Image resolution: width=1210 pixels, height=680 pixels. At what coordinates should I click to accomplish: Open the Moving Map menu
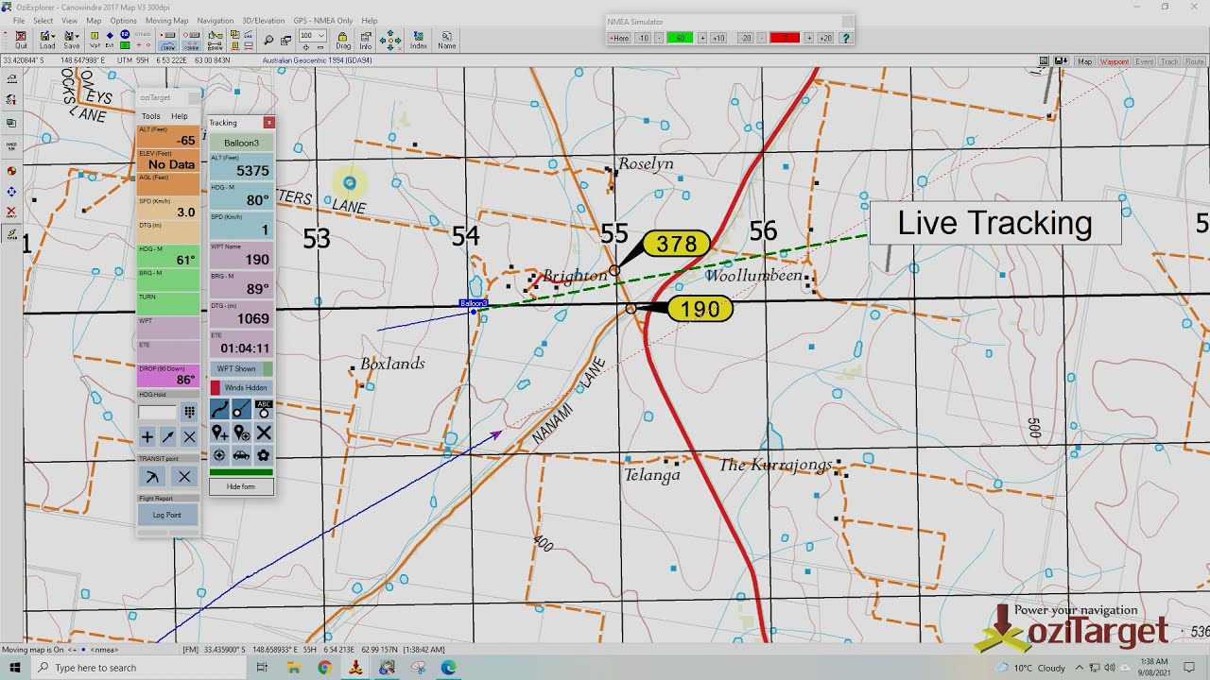pos(166,21)
